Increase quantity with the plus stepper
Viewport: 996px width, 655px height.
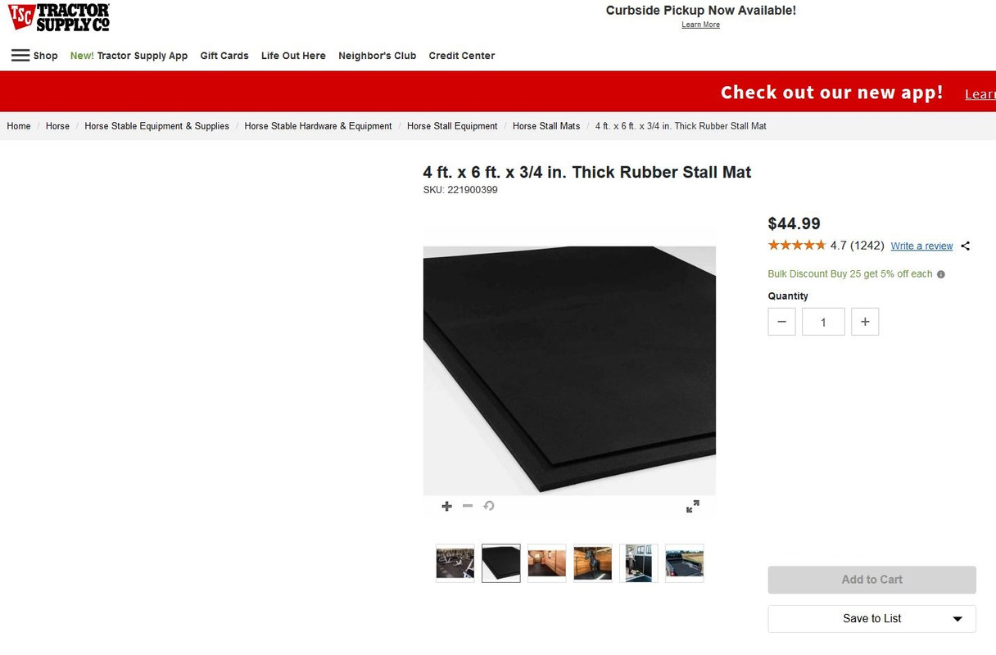coord(865,322)
